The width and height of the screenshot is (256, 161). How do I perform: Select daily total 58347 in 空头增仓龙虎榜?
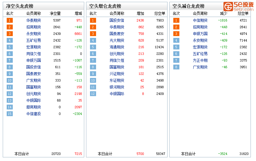click(161, 154)
